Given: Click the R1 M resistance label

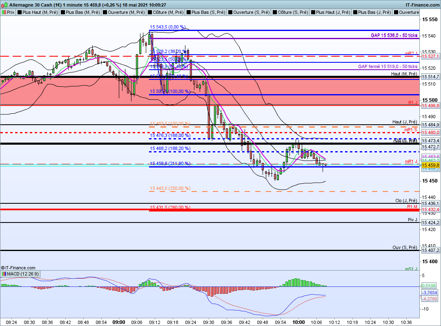Looking at the screenshot, I should click(412, 207).
